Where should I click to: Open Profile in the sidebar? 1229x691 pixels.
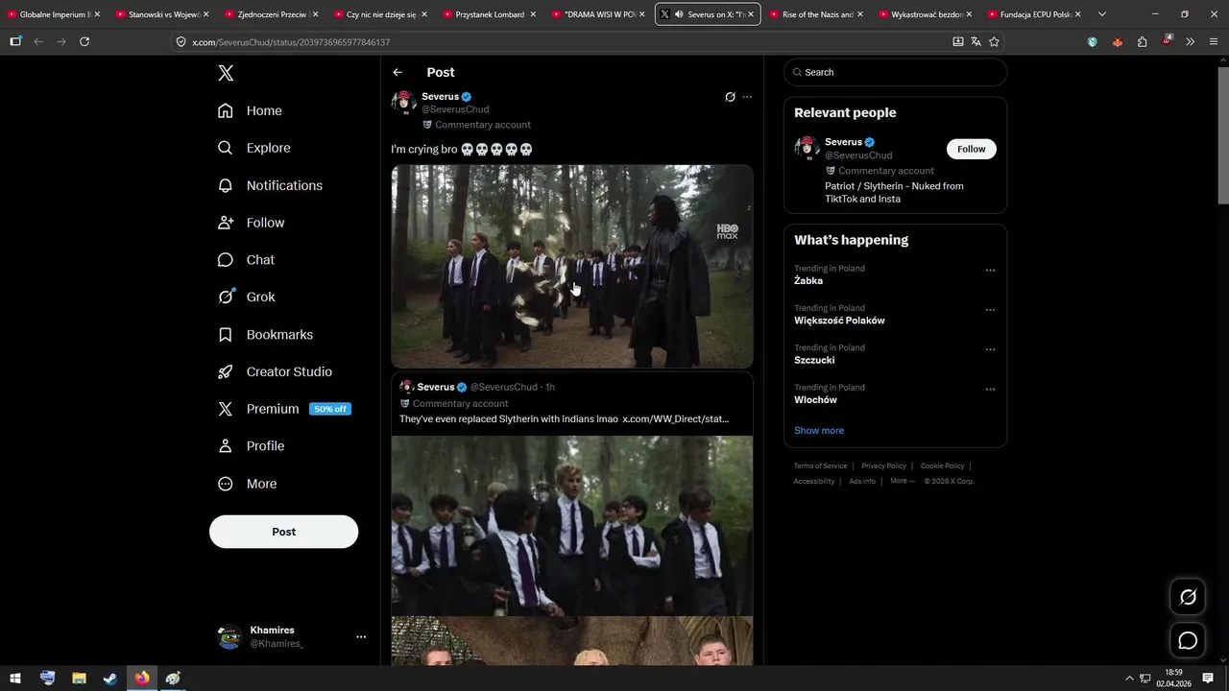[x=251, y=446]
